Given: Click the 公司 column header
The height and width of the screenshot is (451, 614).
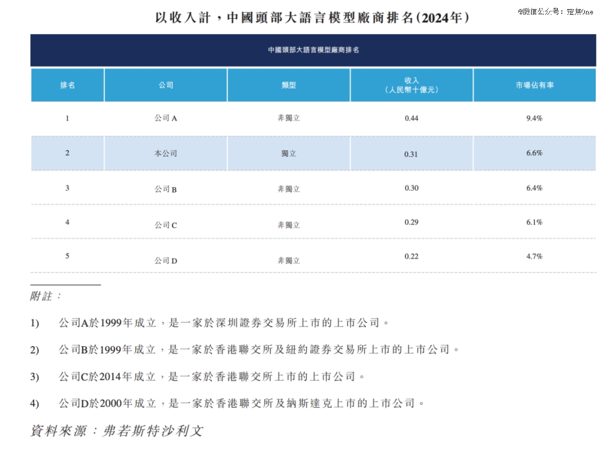Looking at the screenshot, I should [165, 85].
